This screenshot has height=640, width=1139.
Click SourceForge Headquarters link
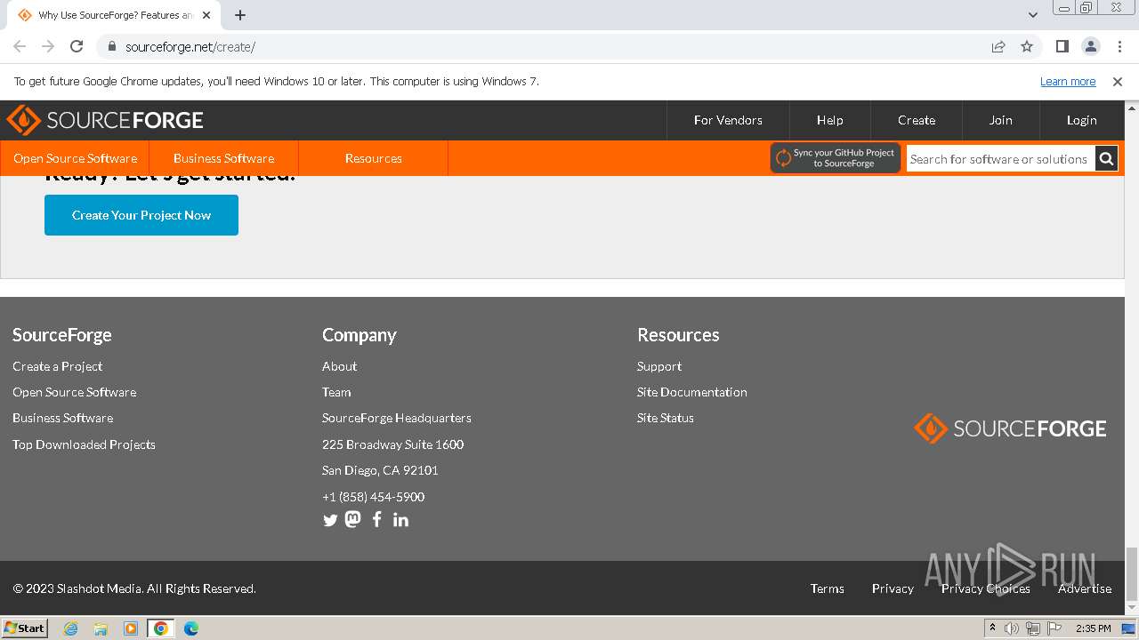(x=397, y=418)
